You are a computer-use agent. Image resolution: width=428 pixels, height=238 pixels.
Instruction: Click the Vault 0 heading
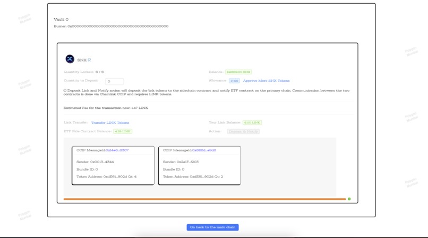pyautogui.click(x=61, y=19)
